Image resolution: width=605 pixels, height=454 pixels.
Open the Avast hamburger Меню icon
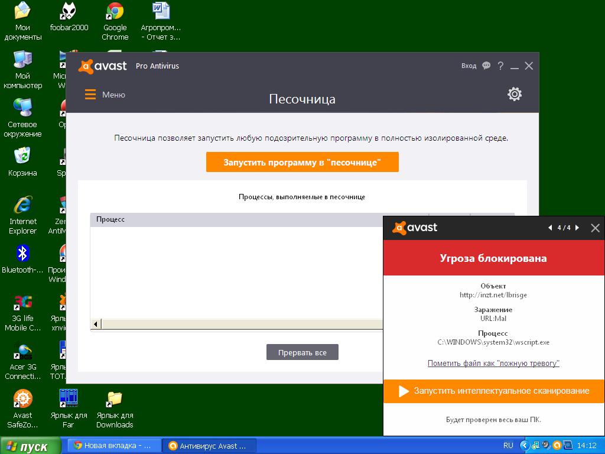click(x=90, y=95)
